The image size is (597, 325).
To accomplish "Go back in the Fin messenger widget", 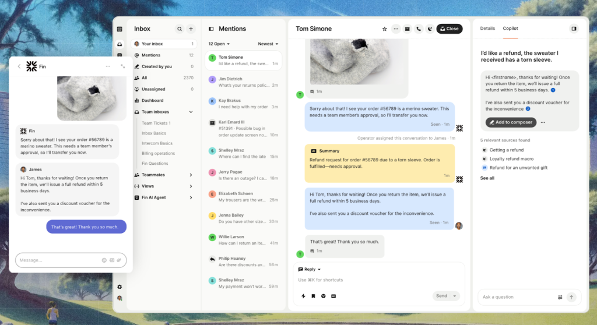I will click(x=19, y=66).
